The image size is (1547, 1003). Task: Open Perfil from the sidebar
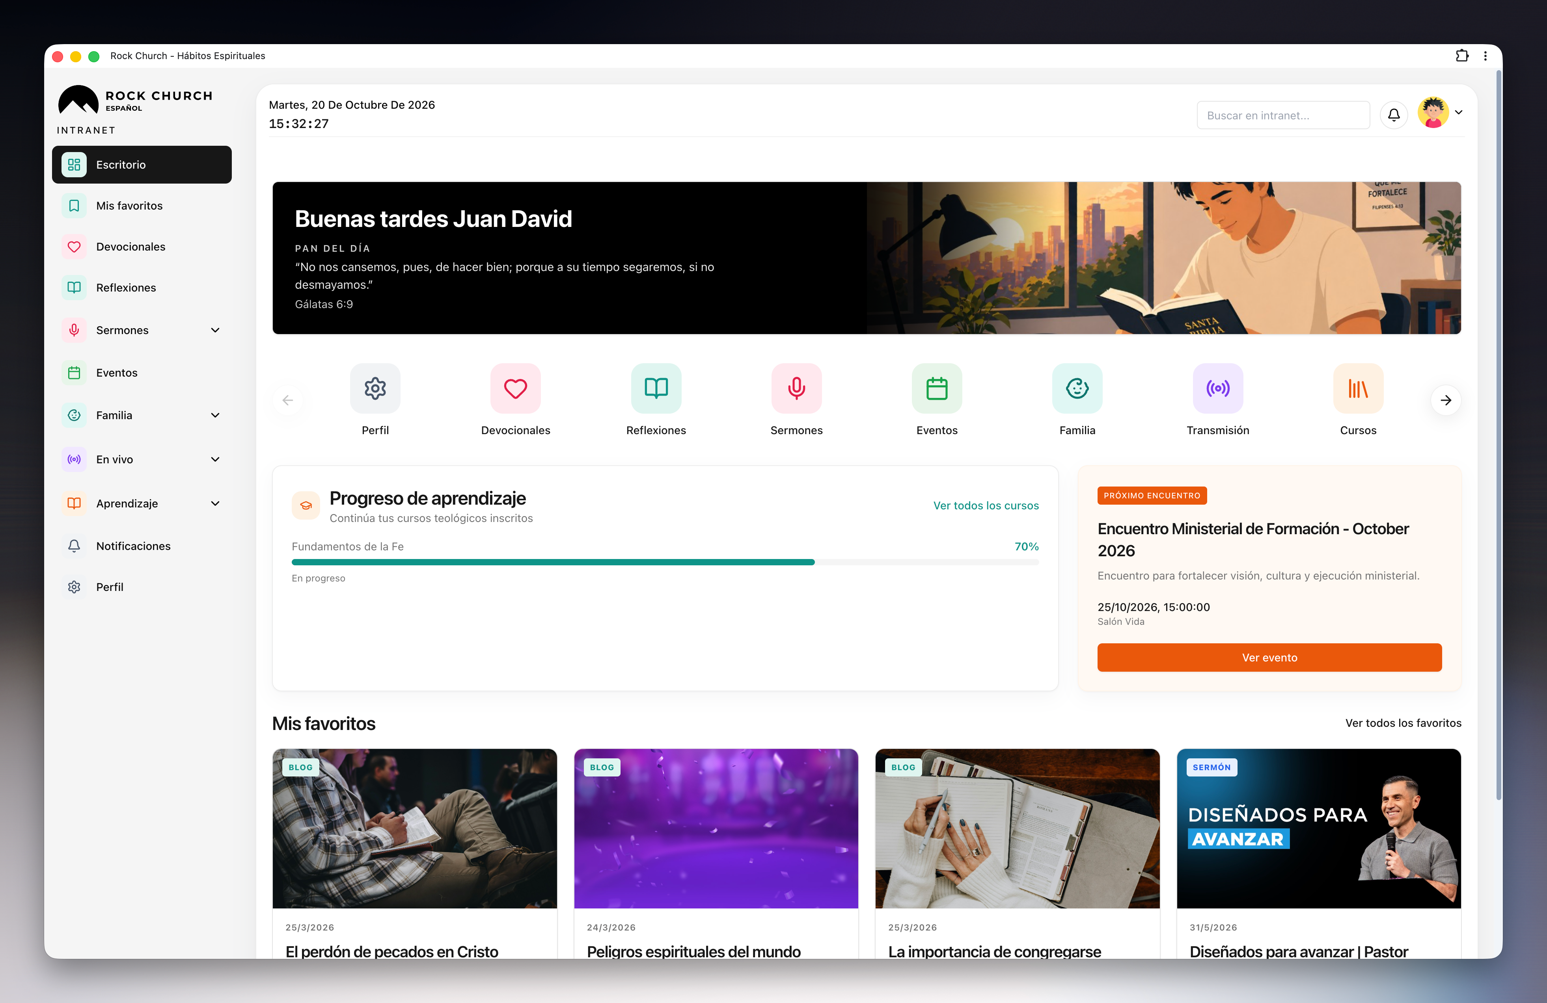tap(142, 587)
